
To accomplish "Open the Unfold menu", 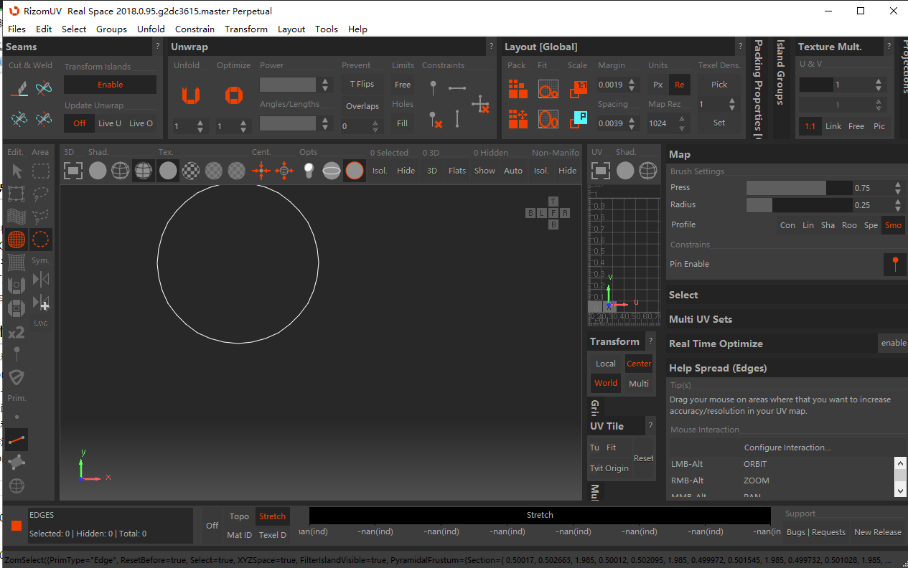I will tap(151, 29).
